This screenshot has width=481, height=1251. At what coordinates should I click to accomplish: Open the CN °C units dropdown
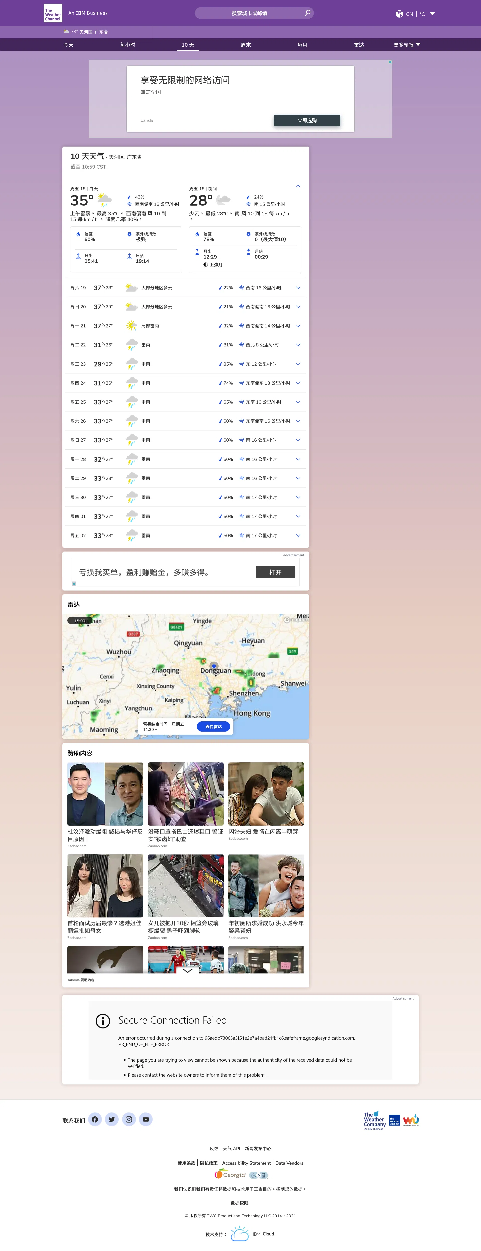point(432,14)
